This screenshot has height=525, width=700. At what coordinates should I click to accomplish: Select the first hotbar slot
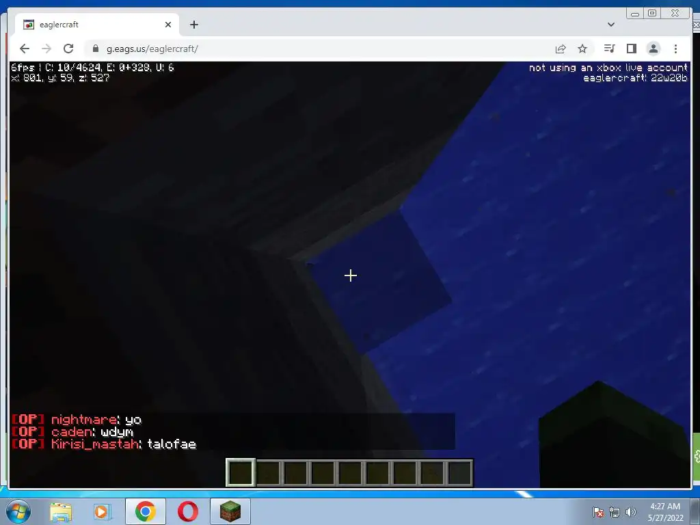(241, 473)
